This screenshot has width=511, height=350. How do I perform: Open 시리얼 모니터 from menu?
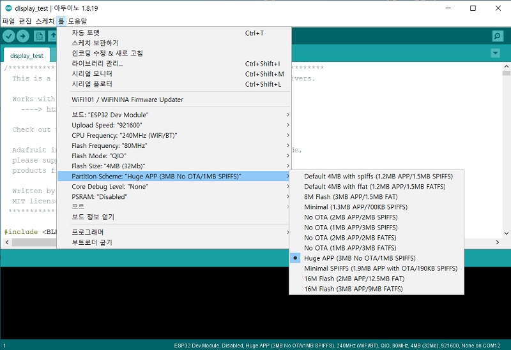click(174, 74)
